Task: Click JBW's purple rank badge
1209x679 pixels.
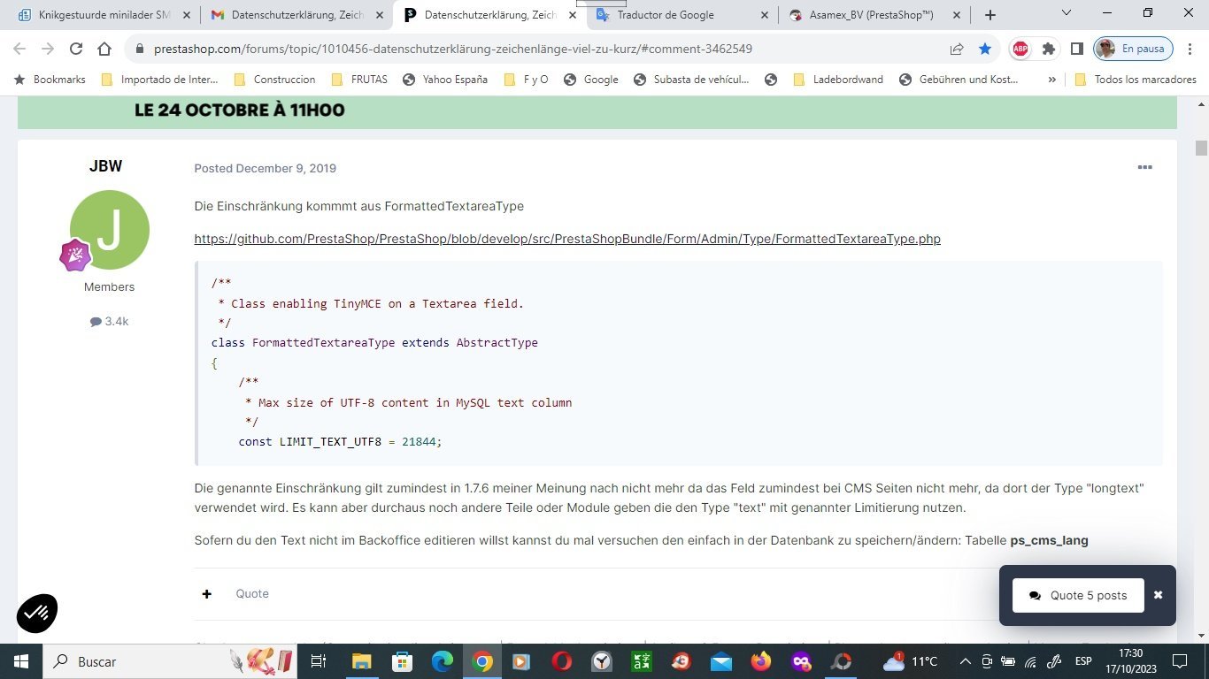Action: (x=75, y=255)
